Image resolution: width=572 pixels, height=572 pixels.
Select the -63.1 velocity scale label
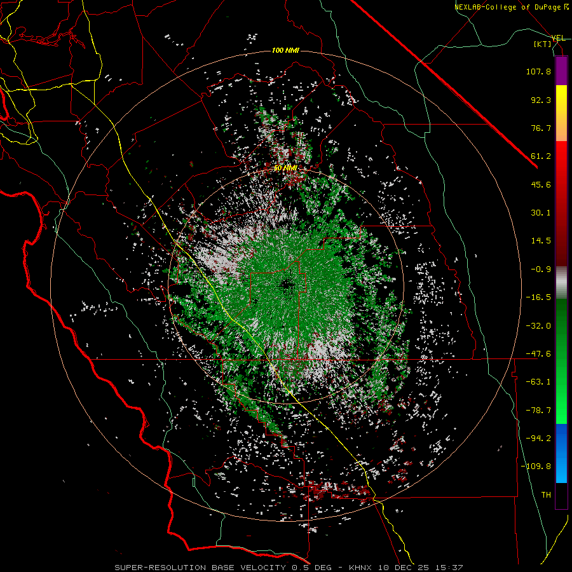tap(538, 382)
